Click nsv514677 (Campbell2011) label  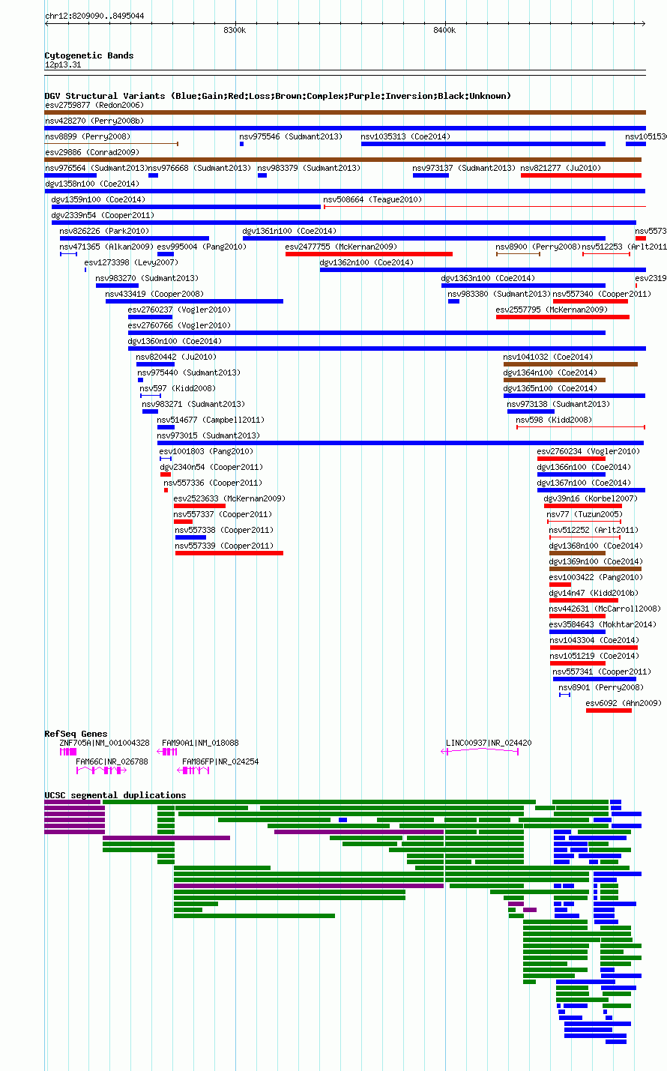pyautogui.click(x=211, y=420)
